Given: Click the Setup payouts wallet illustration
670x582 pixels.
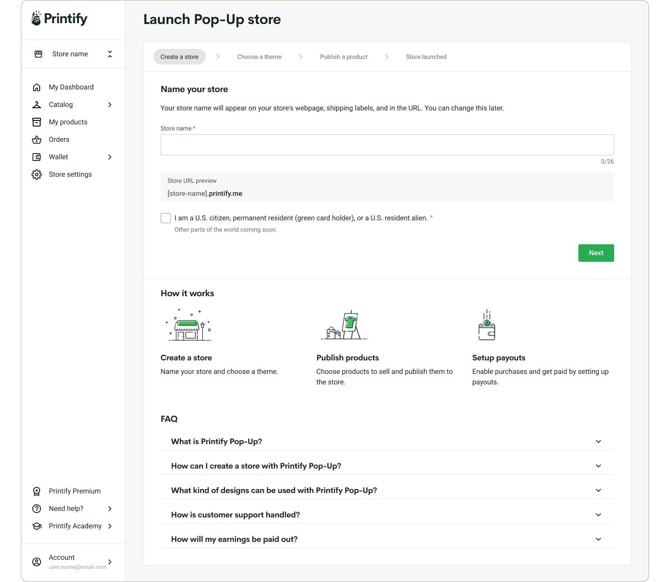Looking at the screenshot, I should [x=487, y=325].
